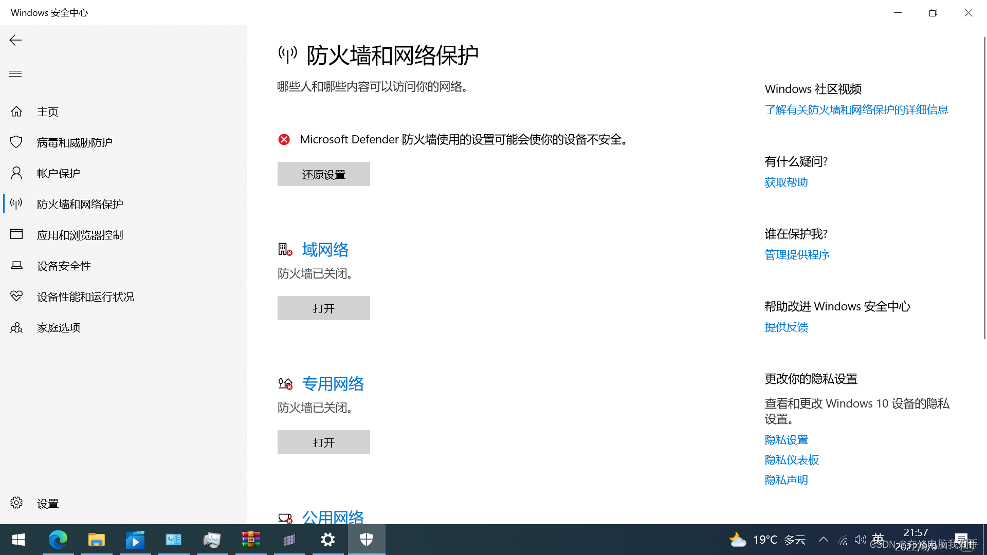
Task: Open the 专用网络 settings link
Action: pos(333,384)
